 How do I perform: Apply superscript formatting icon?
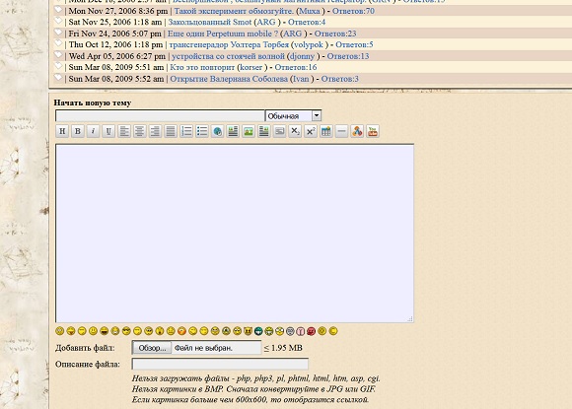(x=311, y=131)
